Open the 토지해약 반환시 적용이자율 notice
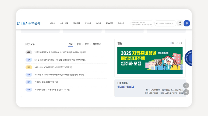 click(x=52, y=90)
